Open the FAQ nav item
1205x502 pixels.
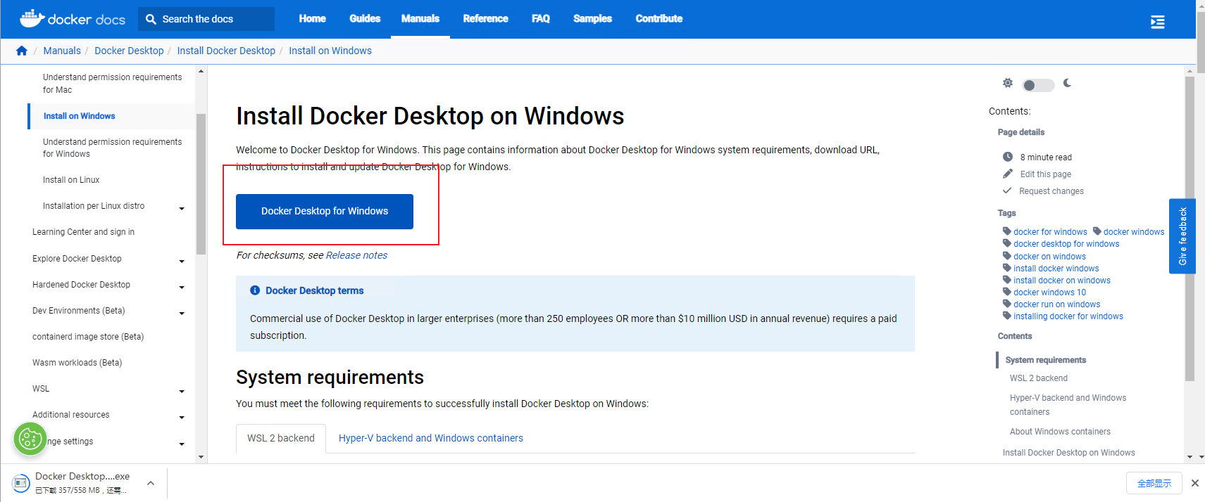541,19
